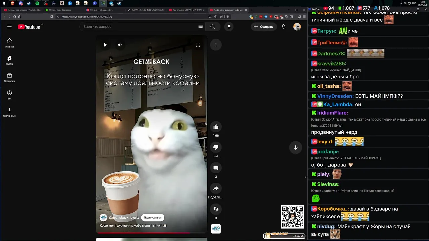This screenshot has height=241, width=429.
Task: Switch to Прямые трансляции YouTube Studio tab
Action: [x=22, y=10]
